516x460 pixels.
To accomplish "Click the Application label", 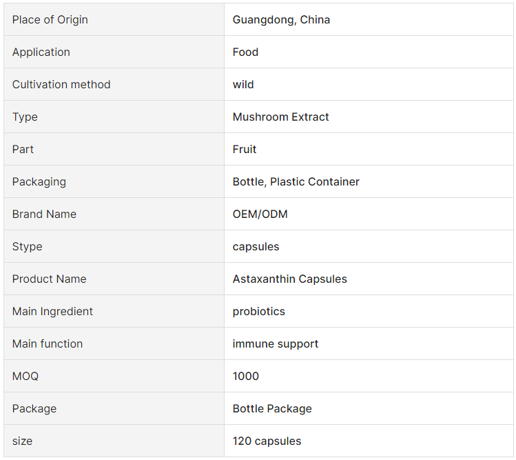I will coord(41,52).
